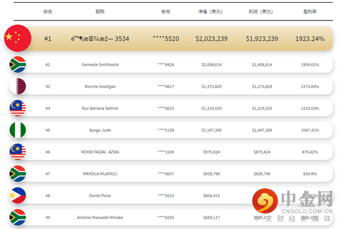341x229 pixels.
Task: Click rank label #5
Action: coord(48,130)
